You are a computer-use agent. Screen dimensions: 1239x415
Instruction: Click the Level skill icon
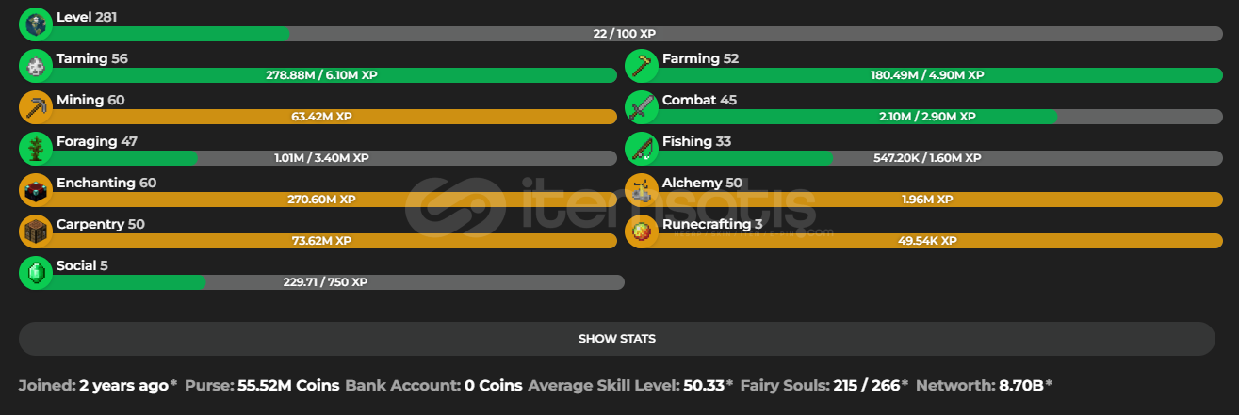(x=36, y=24)
